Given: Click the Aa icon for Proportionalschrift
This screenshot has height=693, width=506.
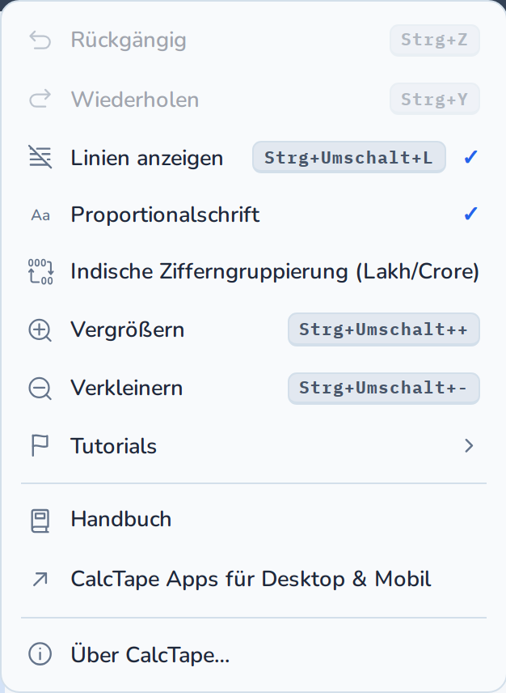Looking at the screenshot, I should (x=40, y=215).
